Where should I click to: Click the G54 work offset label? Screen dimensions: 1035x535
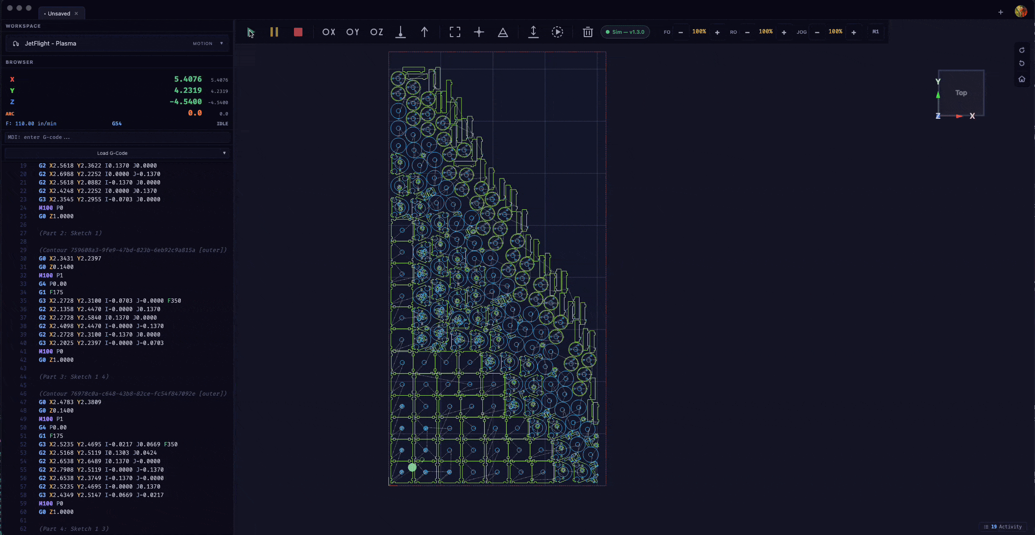116,124
